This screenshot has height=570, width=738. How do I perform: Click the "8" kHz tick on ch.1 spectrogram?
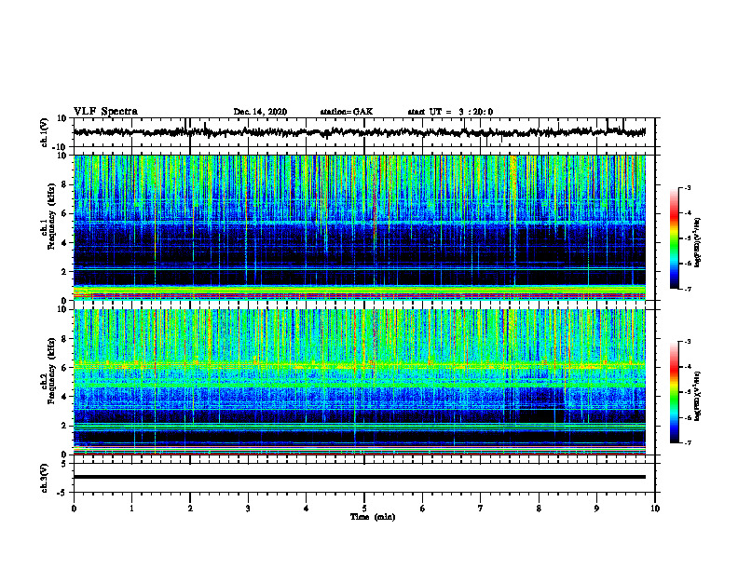65,184
